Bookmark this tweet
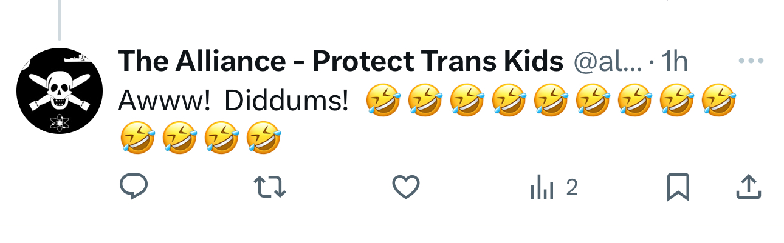The width and height of the screenshot is (784, 243). pos(678,187)
